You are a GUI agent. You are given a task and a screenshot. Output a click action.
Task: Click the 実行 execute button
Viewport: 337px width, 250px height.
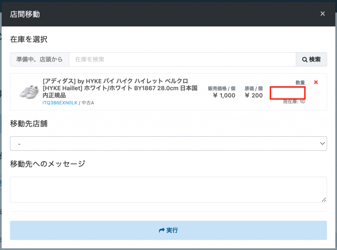pos(168,230)
